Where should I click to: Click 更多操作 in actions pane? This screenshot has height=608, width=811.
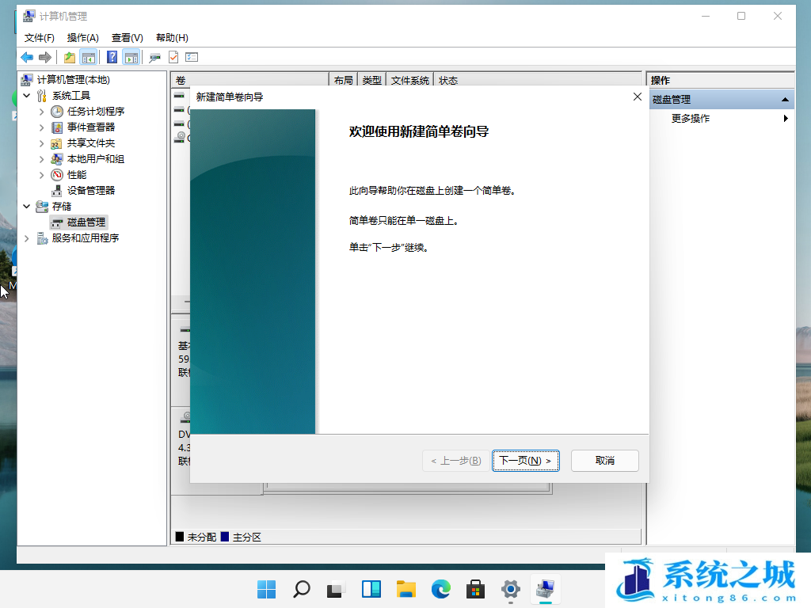tap(691, 119)
